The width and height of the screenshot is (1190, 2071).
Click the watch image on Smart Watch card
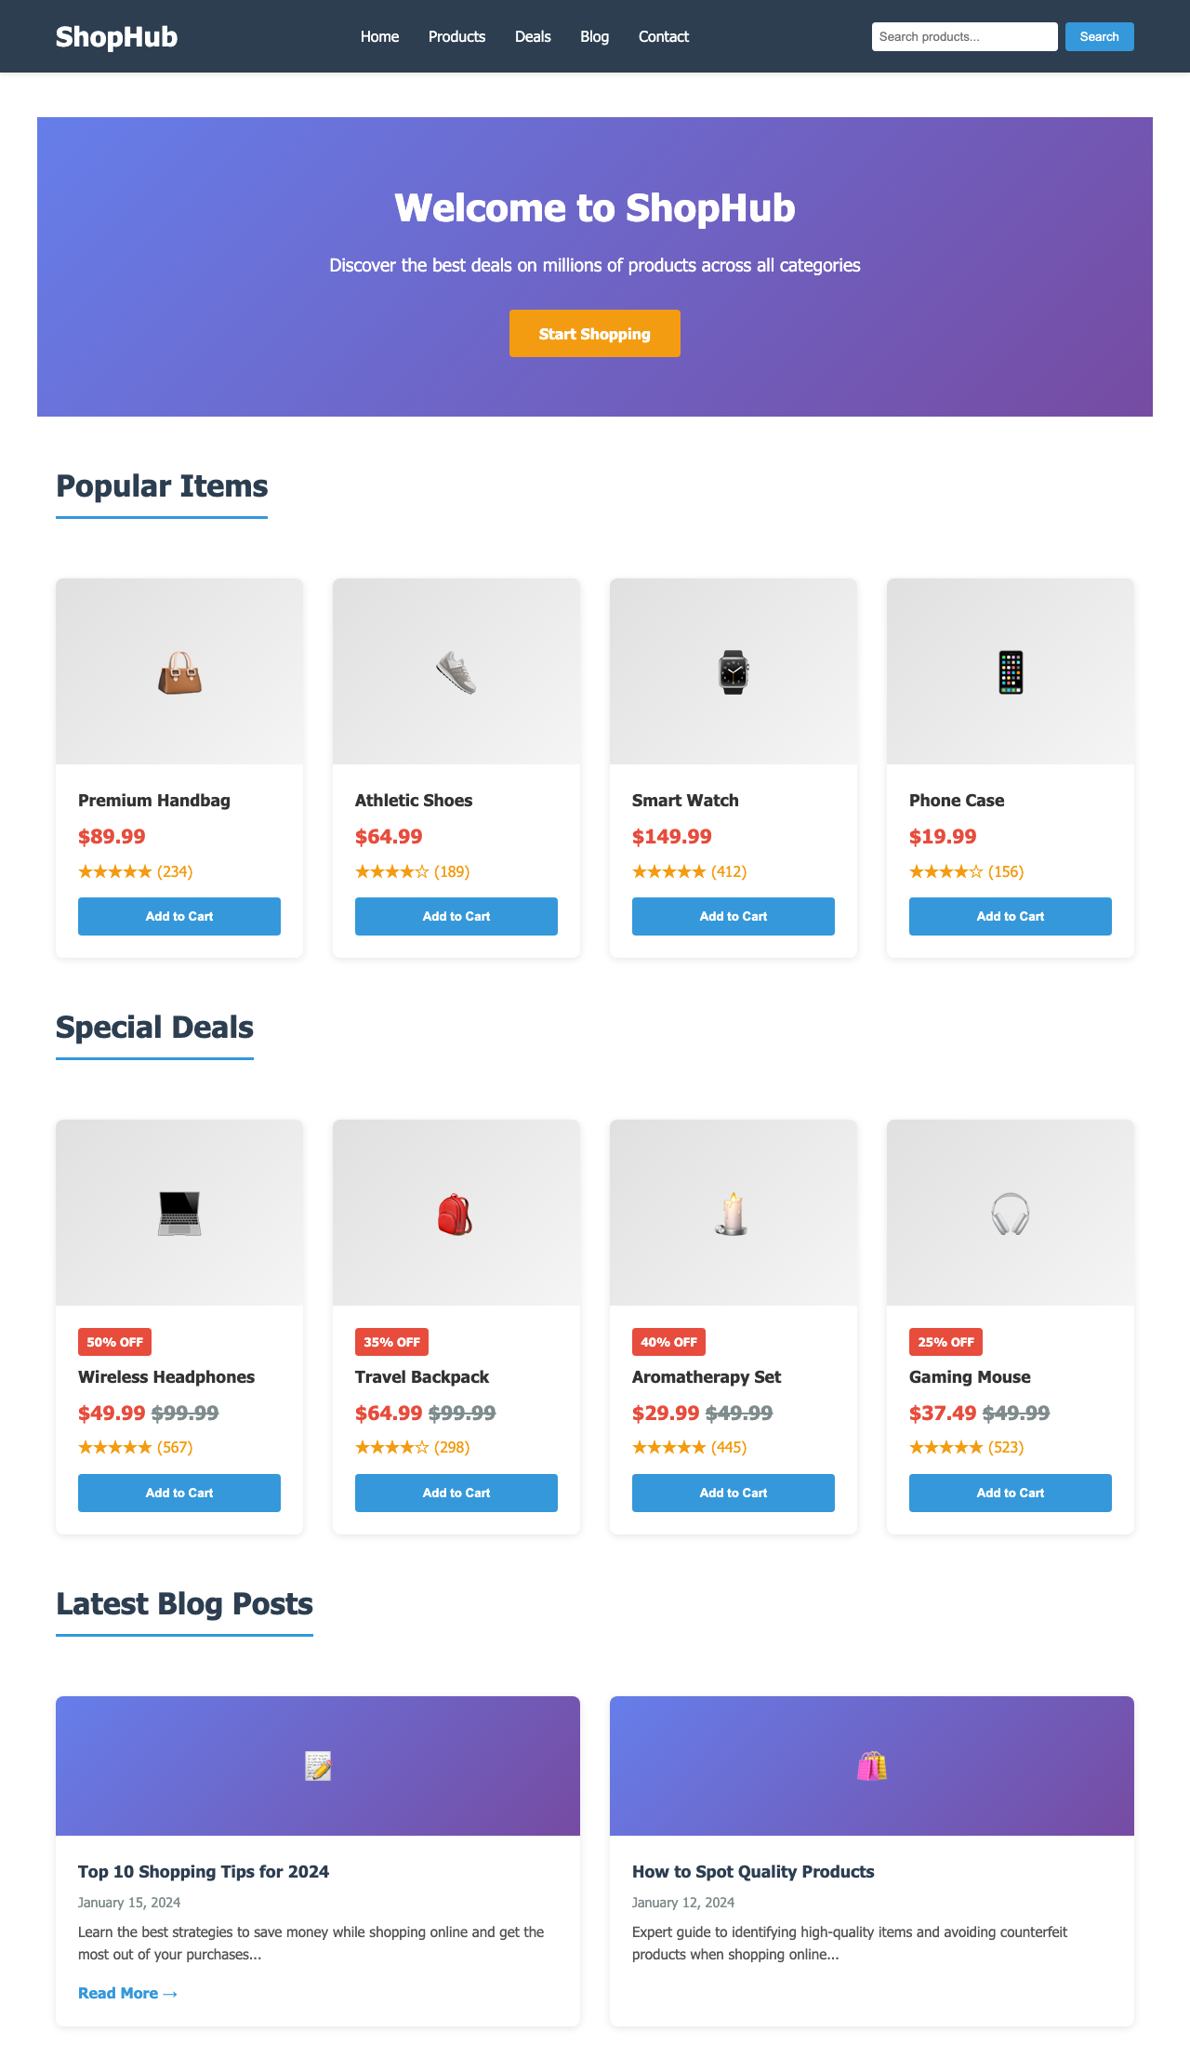coord(733,671)
